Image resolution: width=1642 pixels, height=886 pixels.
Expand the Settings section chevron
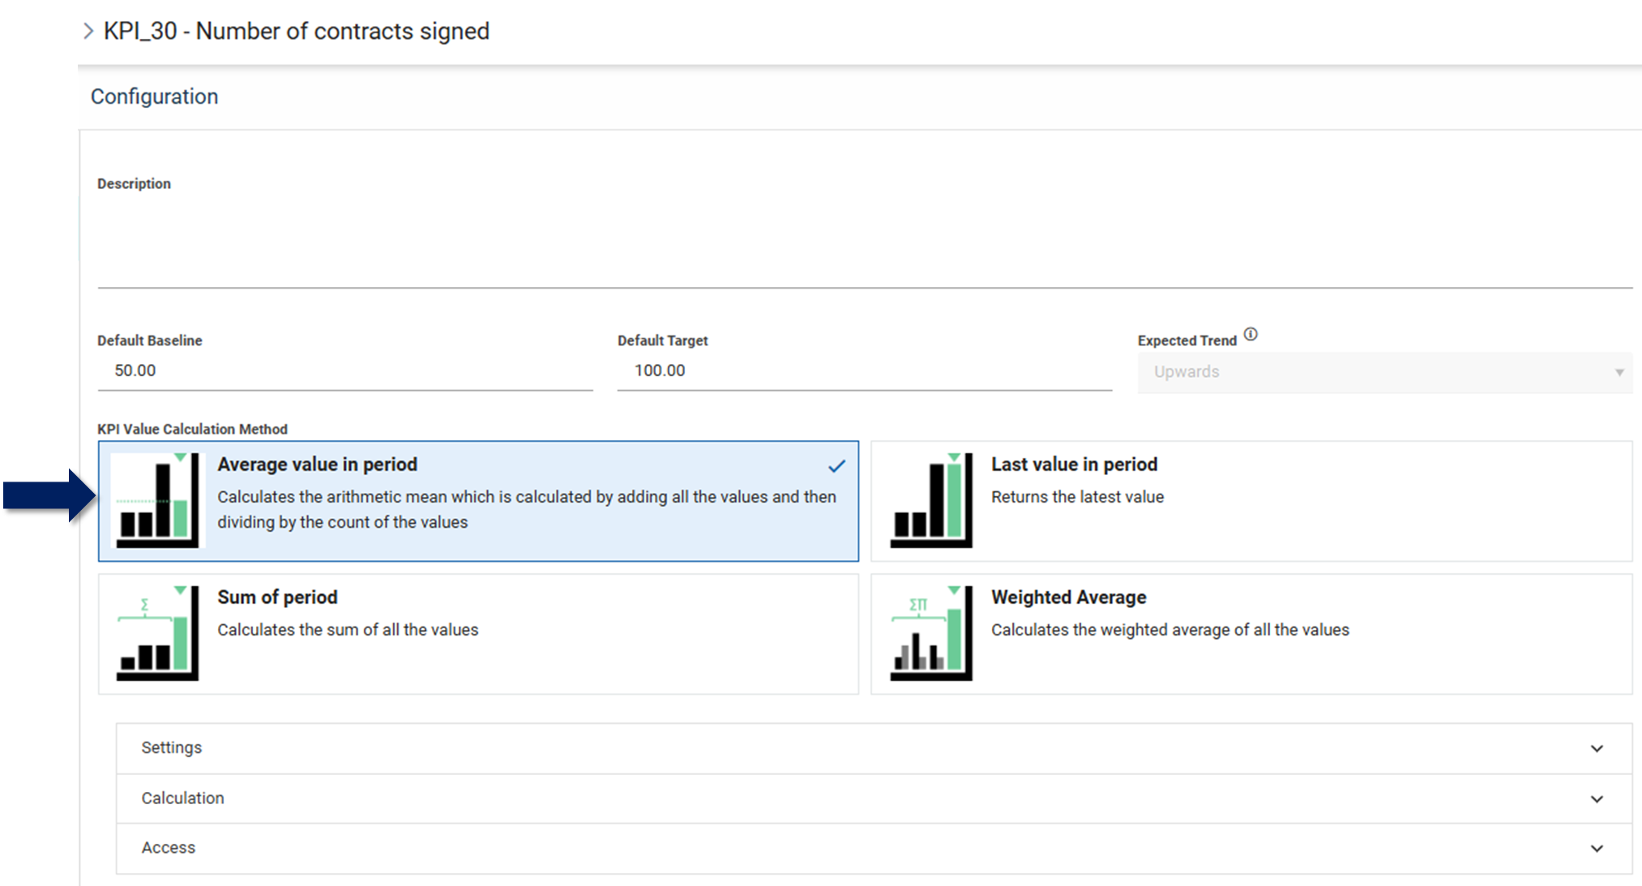[x=1596, y=748]
